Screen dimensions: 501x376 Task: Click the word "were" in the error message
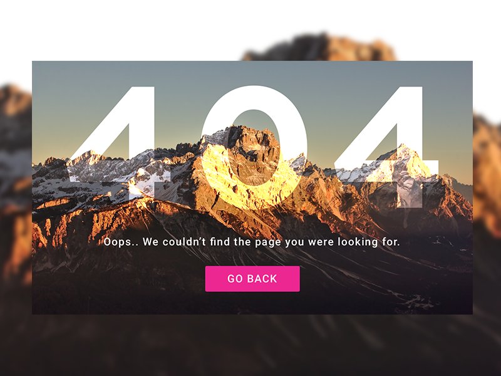(x=321, y=243)
